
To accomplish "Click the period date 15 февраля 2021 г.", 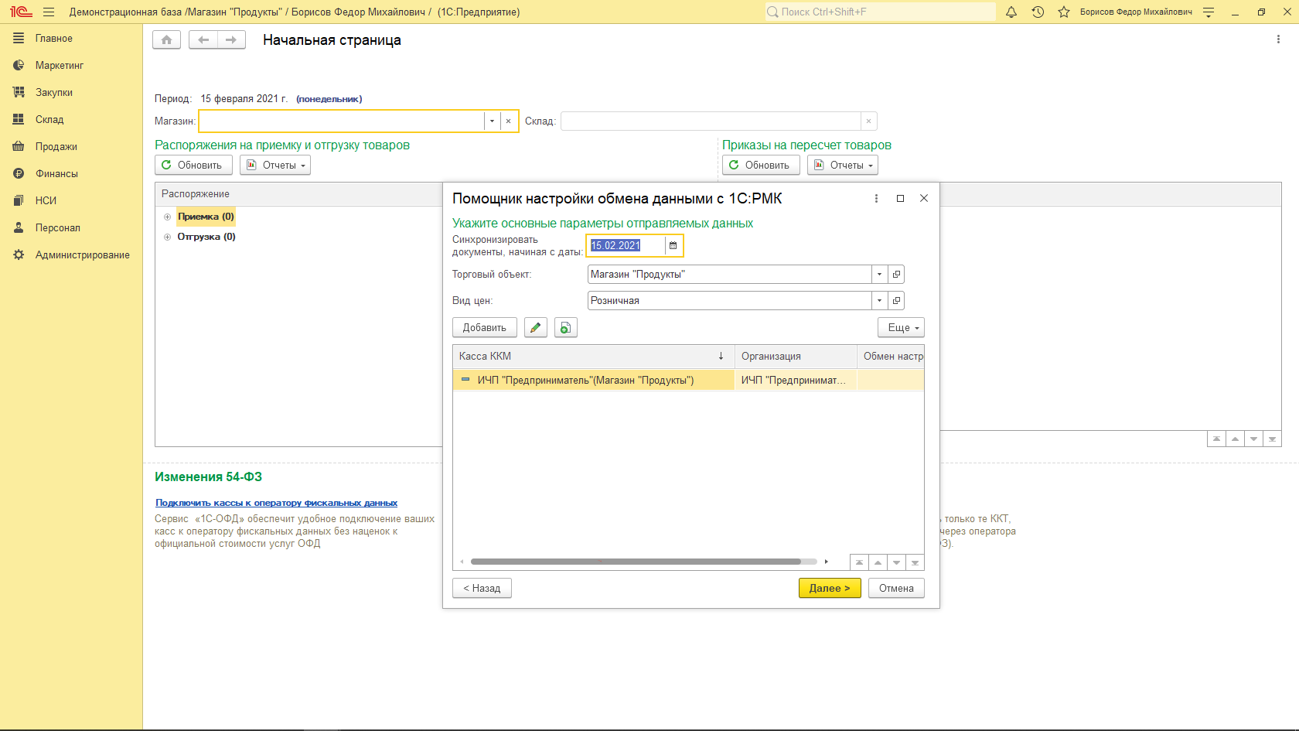I will (x=244, y=98).
